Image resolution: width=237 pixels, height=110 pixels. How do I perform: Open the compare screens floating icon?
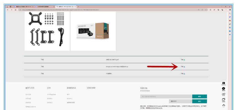[x=223, y=100]
